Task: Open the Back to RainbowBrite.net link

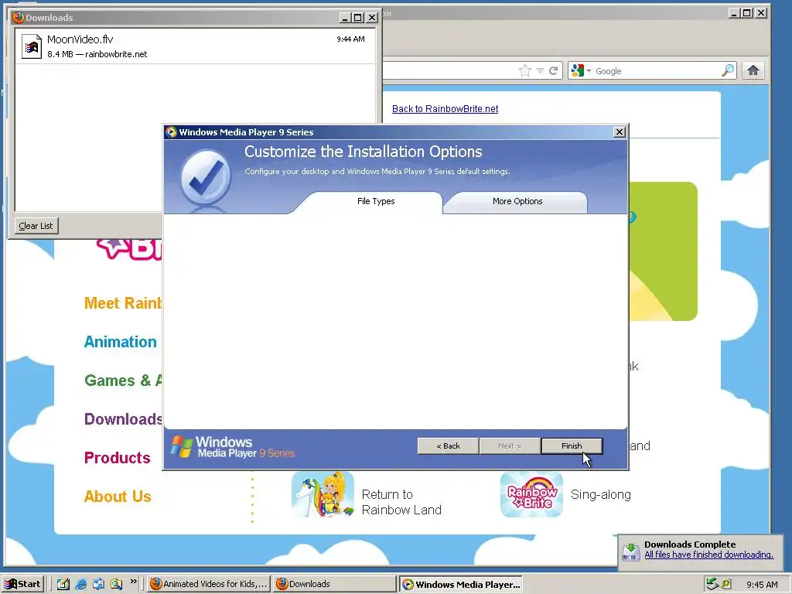Action: pyautogui.click(x=445, y=109)
